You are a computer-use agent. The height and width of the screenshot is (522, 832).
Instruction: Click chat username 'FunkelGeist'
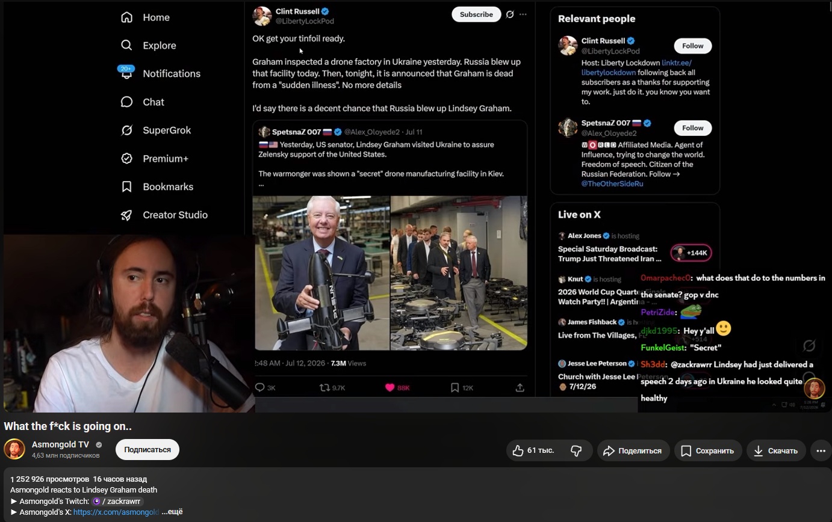click(663, 348)
